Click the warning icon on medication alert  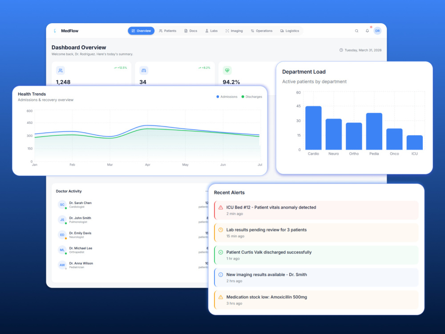(x=221, y=297)
